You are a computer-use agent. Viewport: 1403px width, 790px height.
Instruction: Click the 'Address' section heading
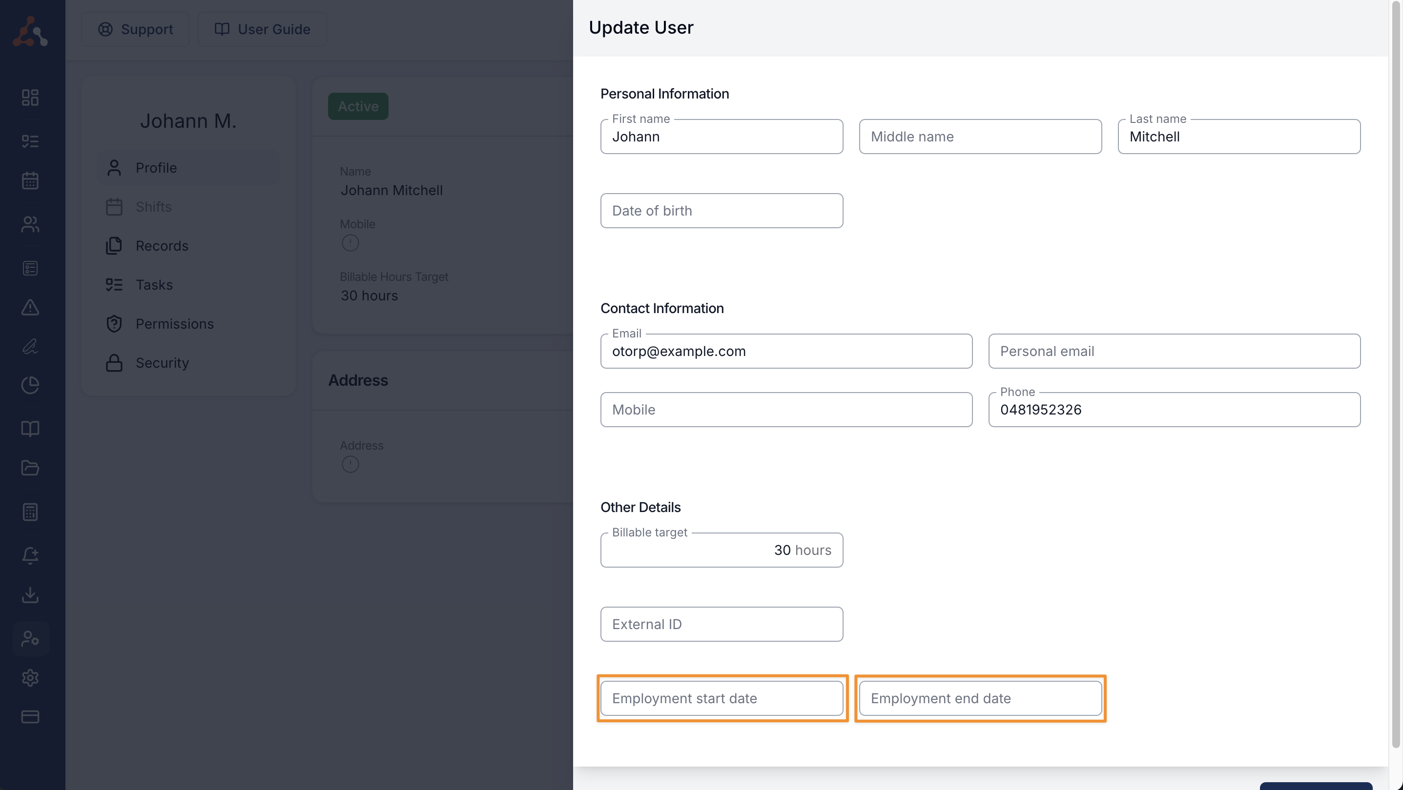(358, 380)
